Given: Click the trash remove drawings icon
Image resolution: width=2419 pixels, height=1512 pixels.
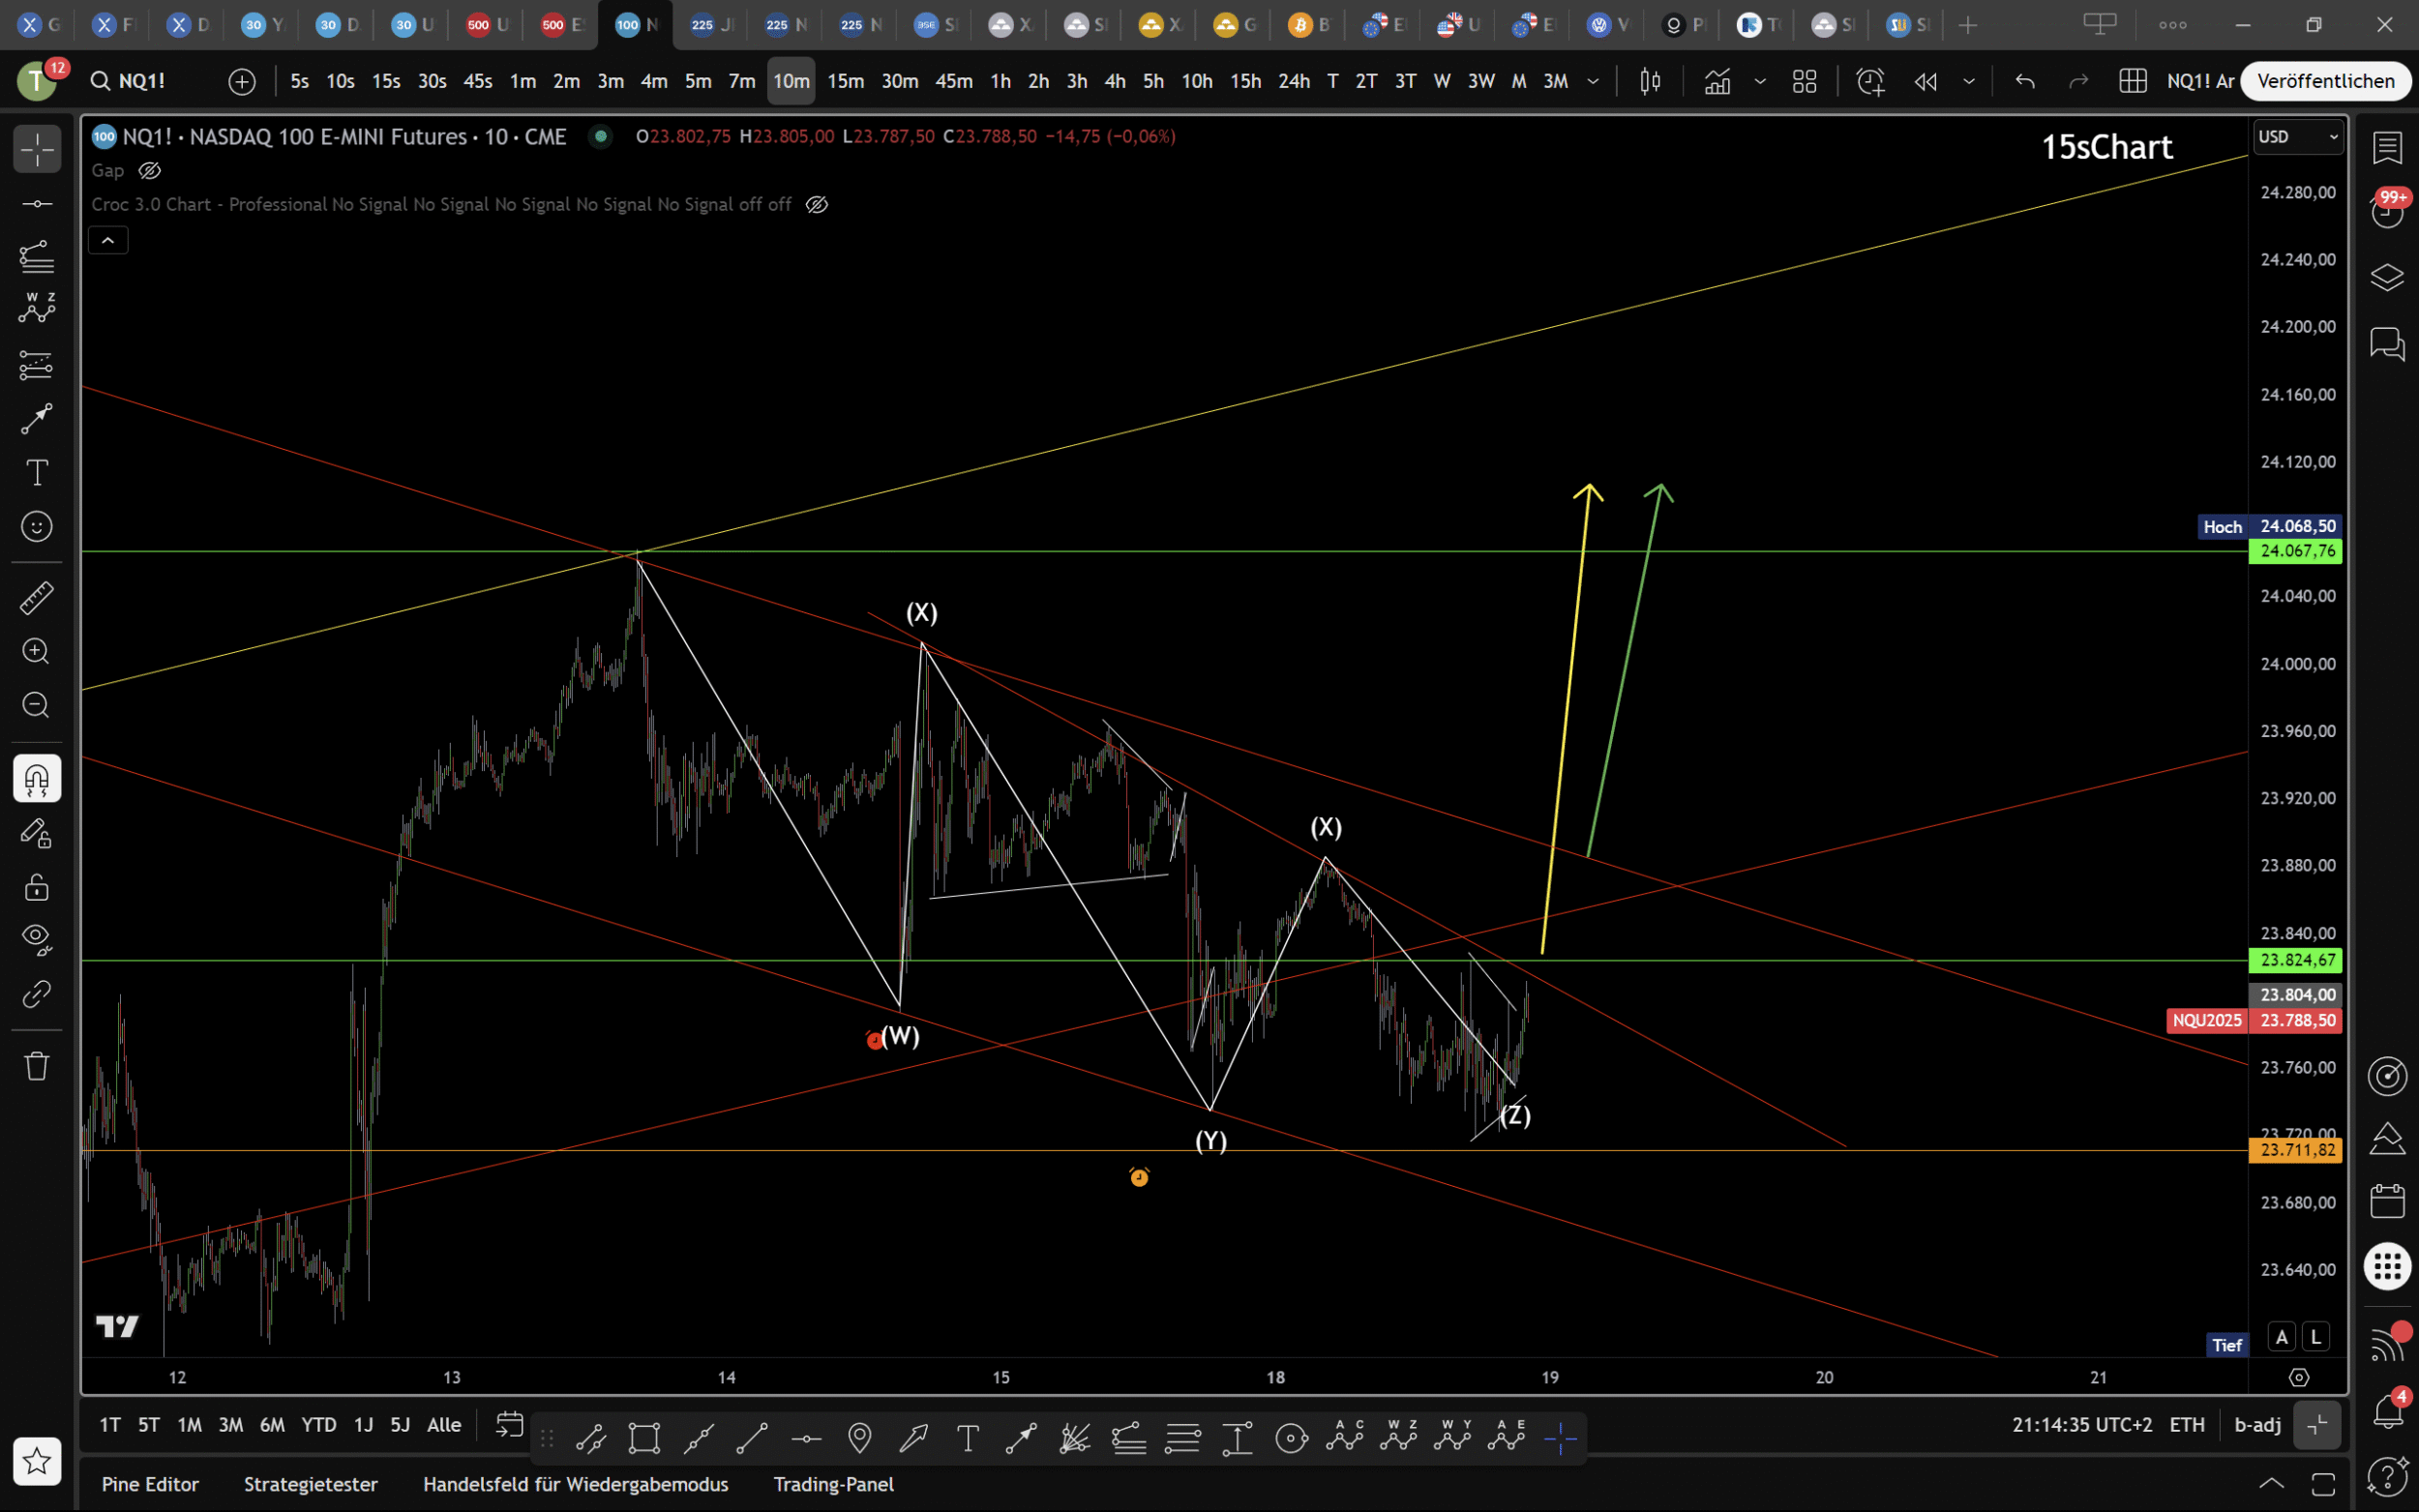Looking at the screenshot, I should (36, 1065).
